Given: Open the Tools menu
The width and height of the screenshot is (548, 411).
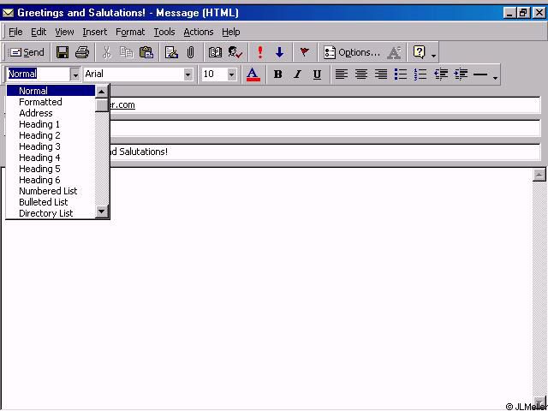Looking at the screenshot, I should click(x=164, y=33).
